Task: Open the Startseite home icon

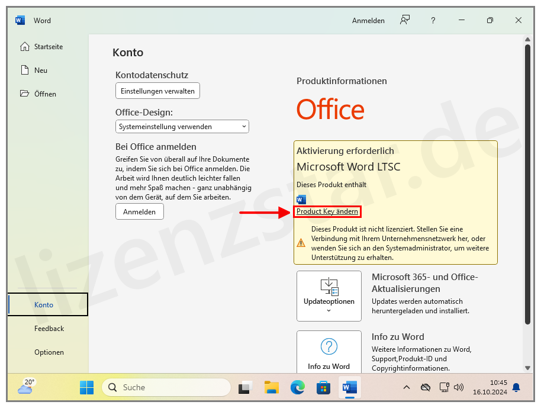Action: [x=25, y=47]
